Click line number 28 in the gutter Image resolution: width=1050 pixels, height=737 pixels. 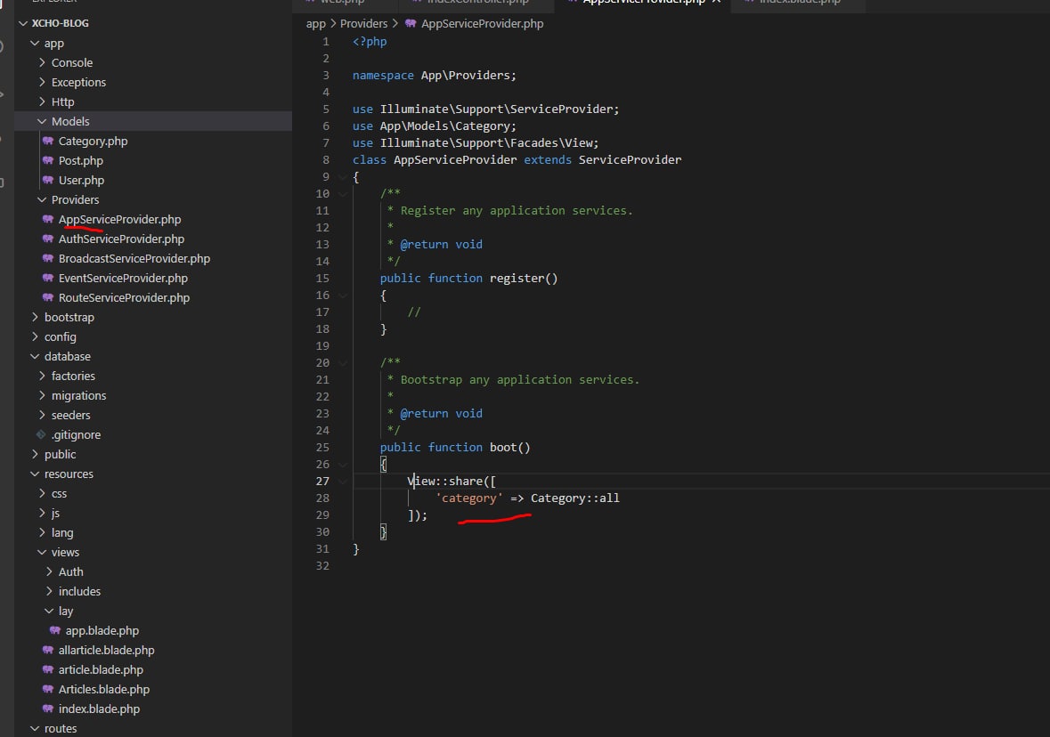pos(322,498)
